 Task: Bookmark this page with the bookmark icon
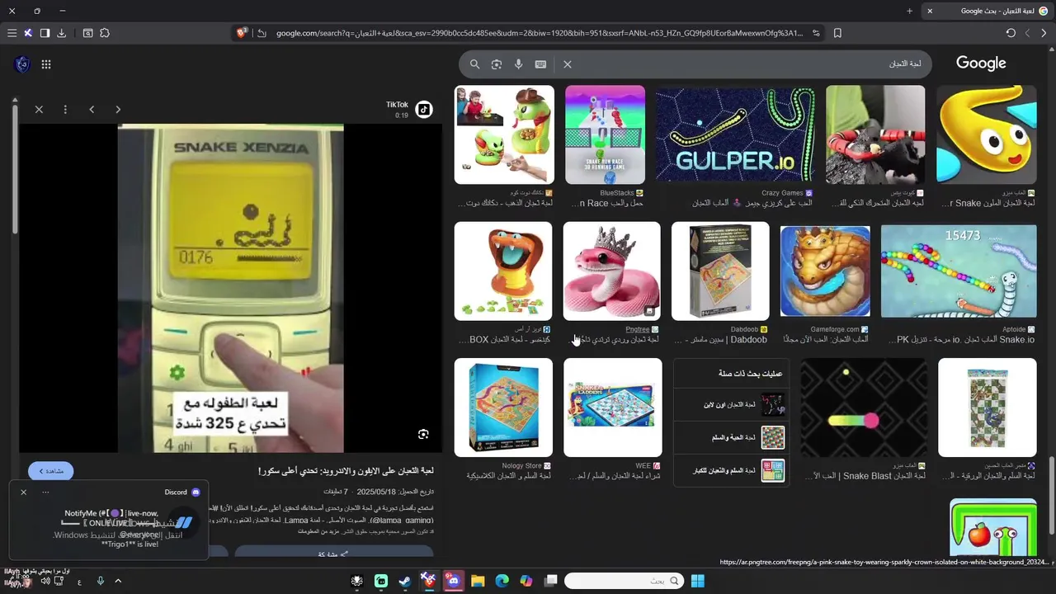point(837,33)
